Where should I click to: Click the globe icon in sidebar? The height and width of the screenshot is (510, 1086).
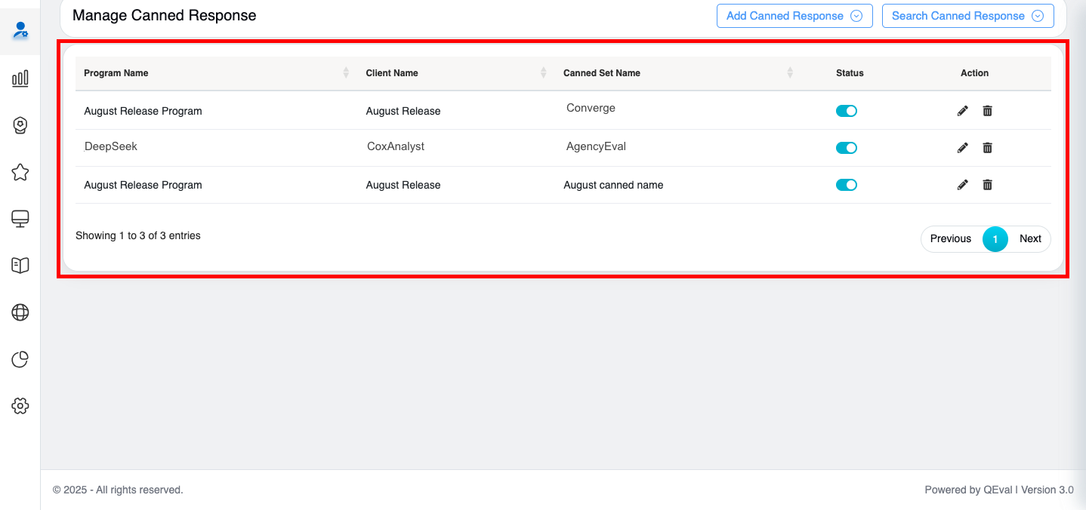tap(20, 312)
